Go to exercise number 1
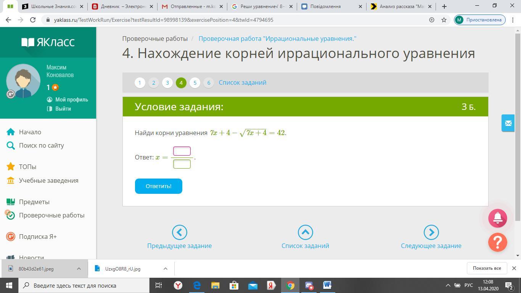Image resolution: width=521 pixels, height=293 pixels. coord(140,83)
